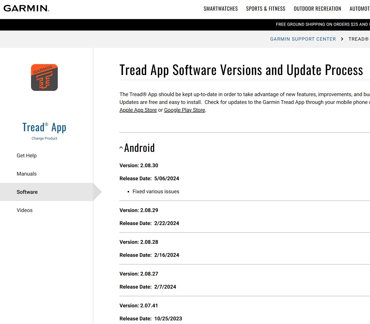Click Version: 2.08.30 text
This screenshot has height=324, width=370.
click(139, 165)
